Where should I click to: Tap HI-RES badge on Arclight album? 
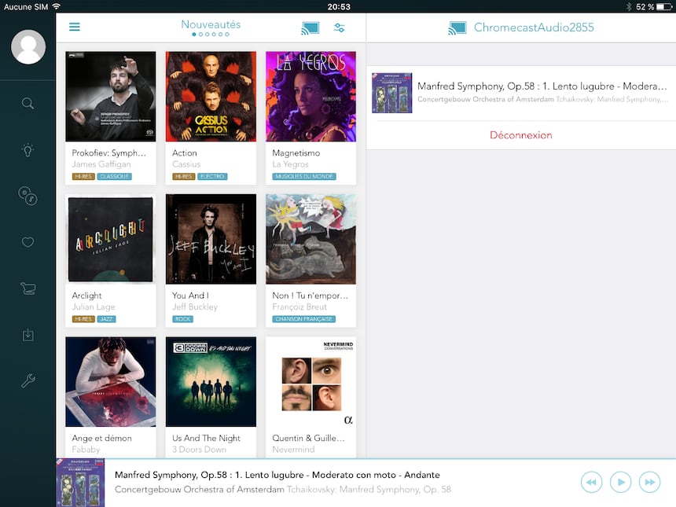click(x=83, y=319)
